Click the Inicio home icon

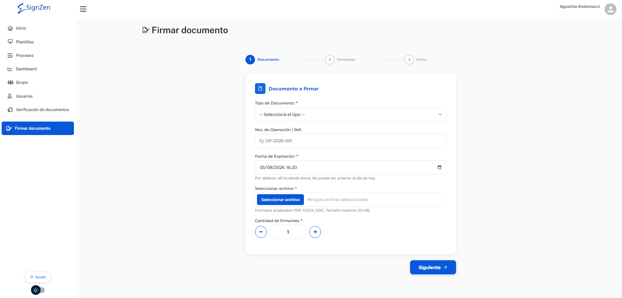pyautogui.click(x=10, y=28)
